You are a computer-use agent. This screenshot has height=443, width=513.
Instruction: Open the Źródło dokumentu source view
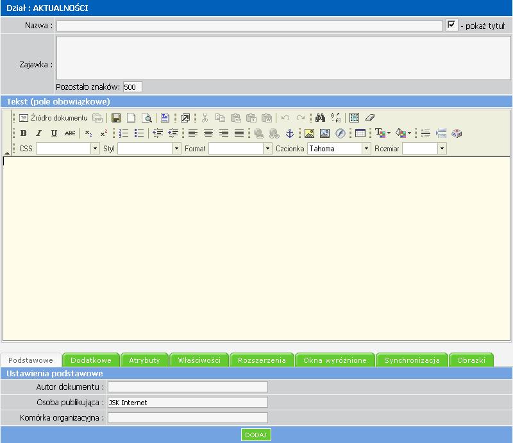53,118
